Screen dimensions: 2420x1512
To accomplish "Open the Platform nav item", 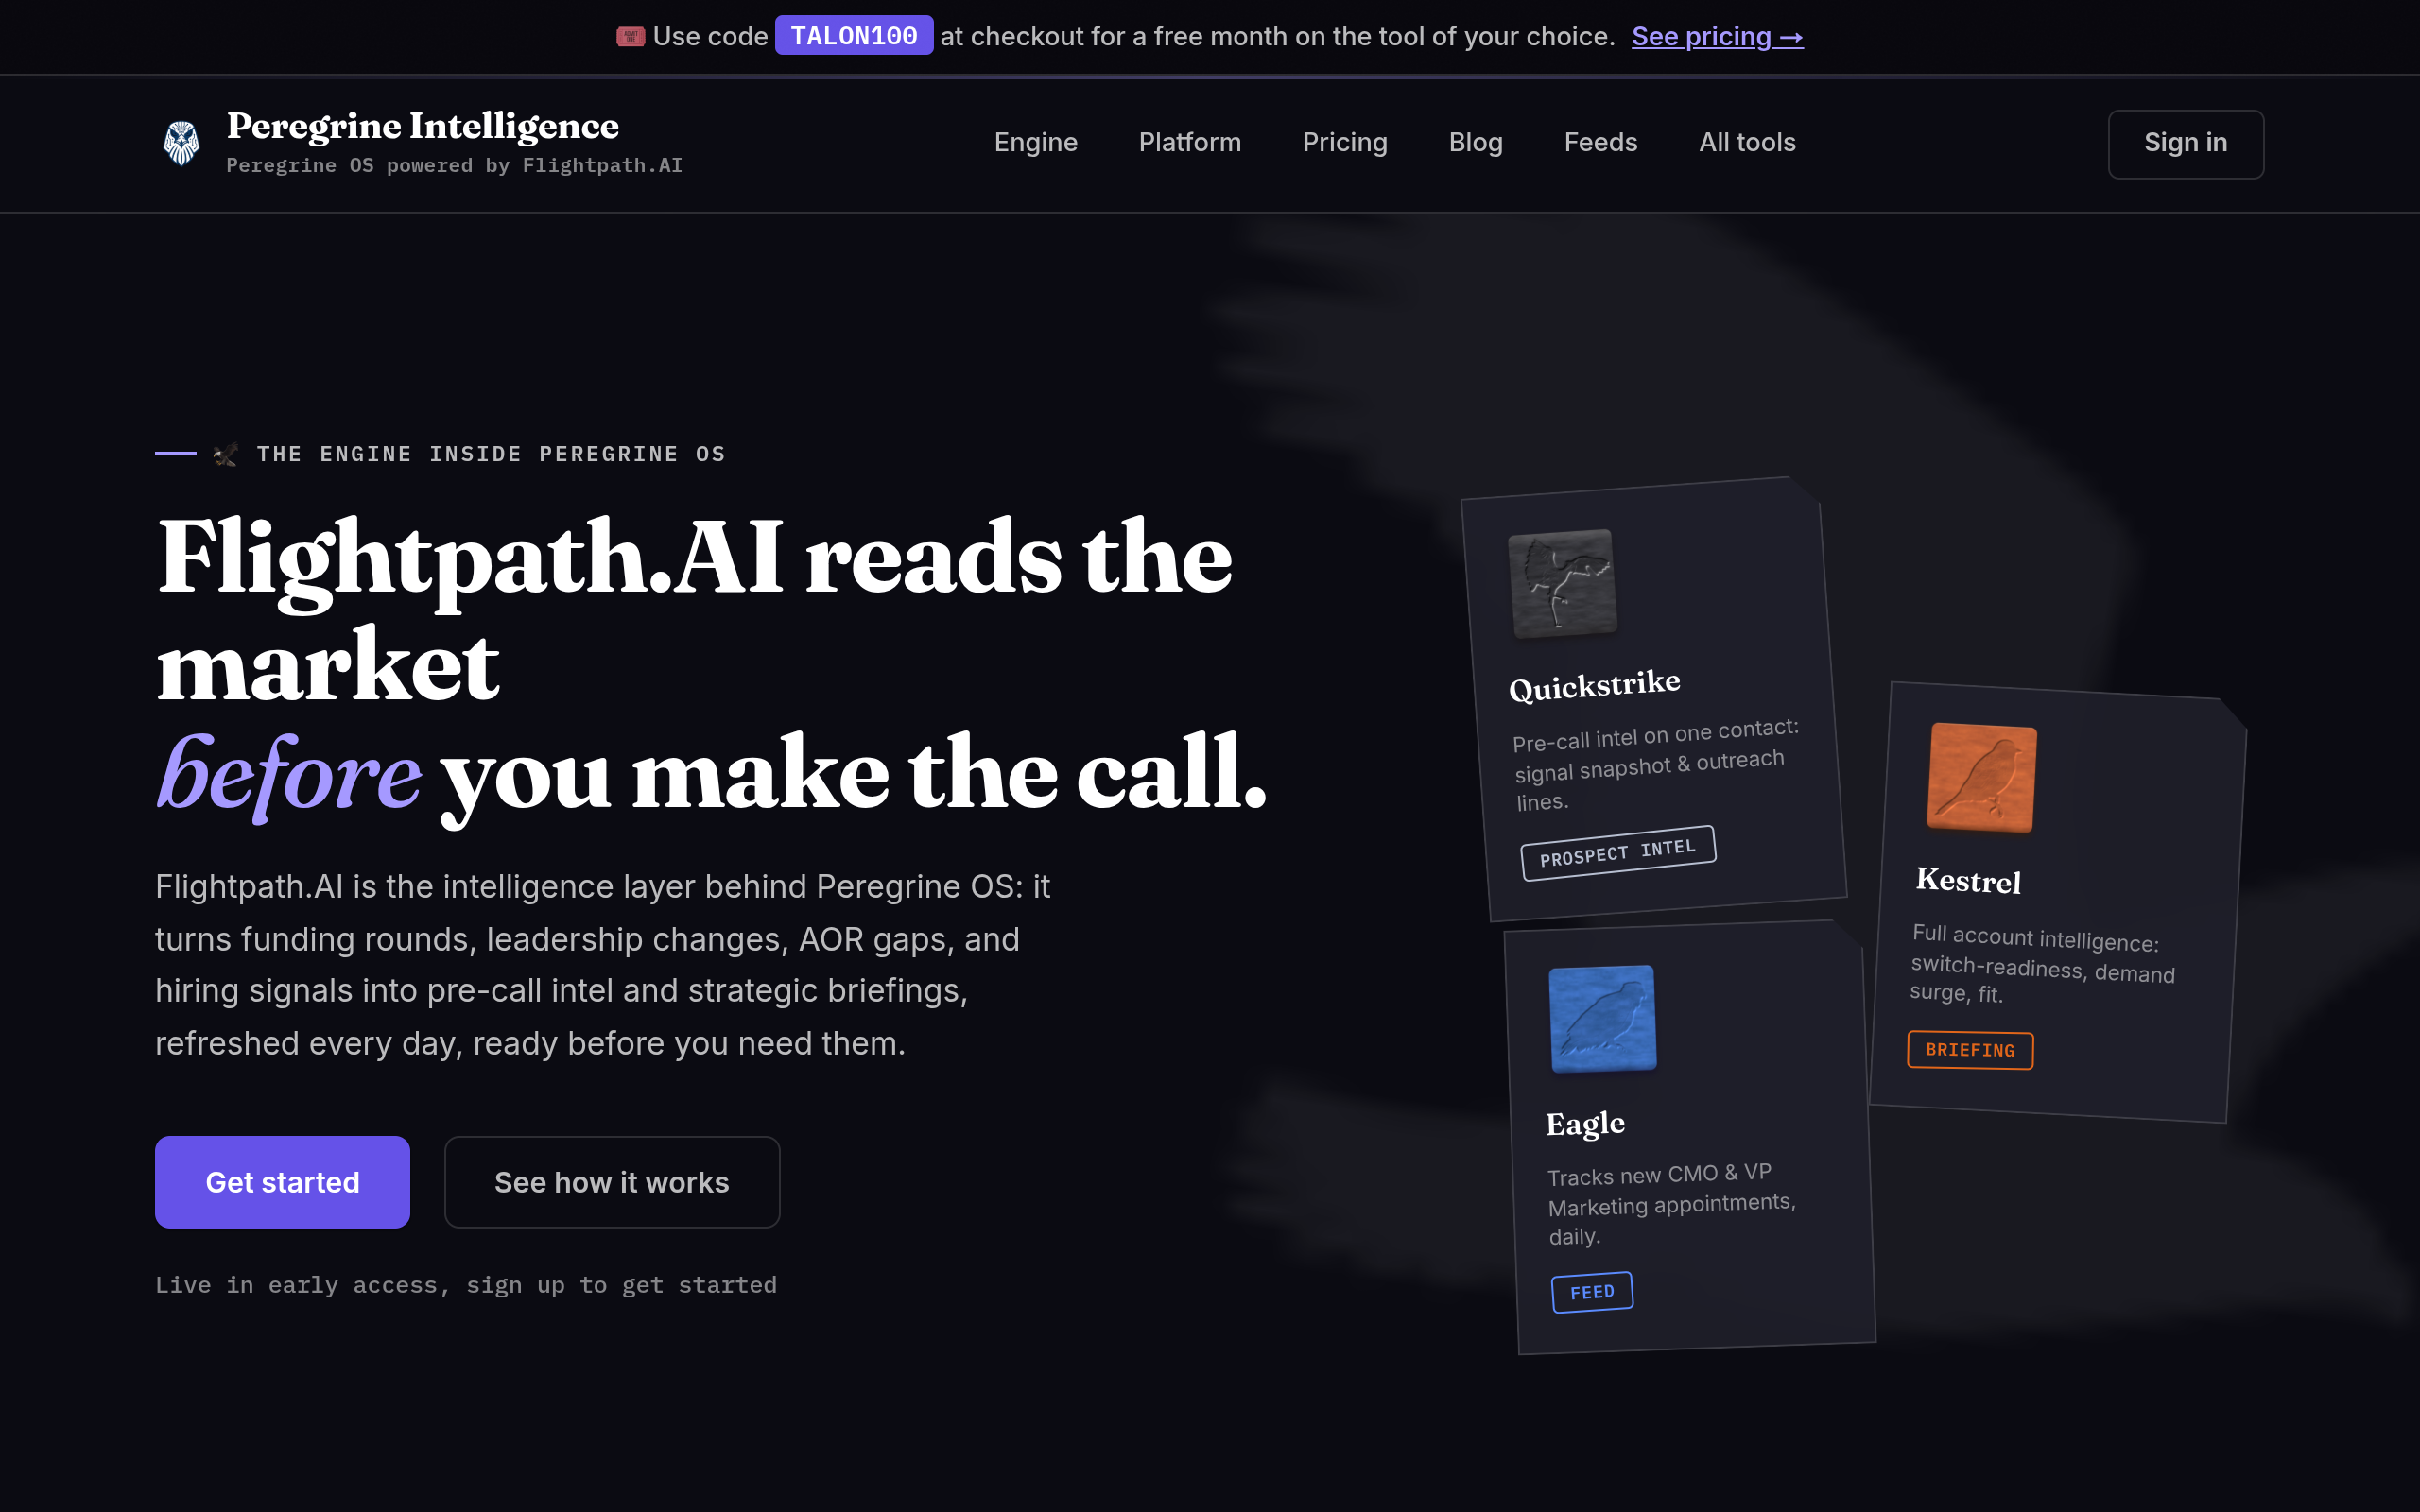I will (x=1190, y=143).
